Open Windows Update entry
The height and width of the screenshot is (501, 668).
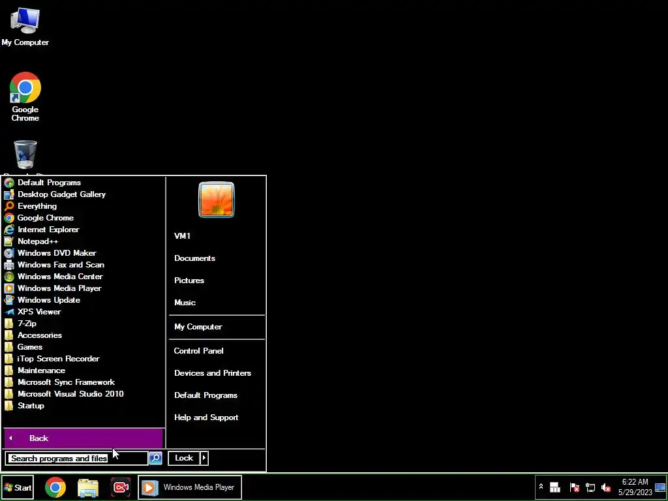tap(84, 300)
